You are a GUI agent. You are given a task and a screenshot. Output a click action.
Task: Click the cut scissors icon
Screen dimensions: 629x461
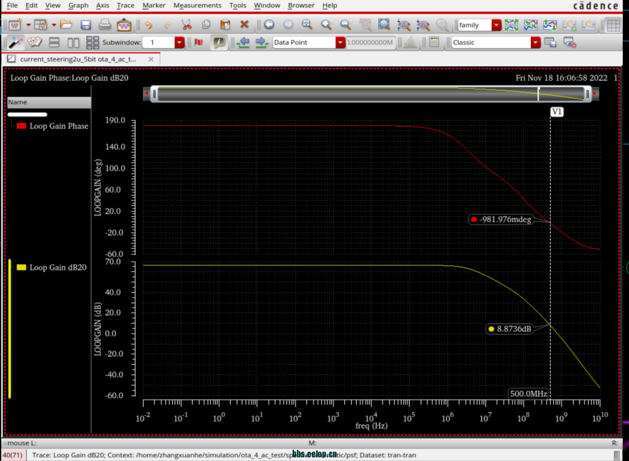click(x=186, y=25)
